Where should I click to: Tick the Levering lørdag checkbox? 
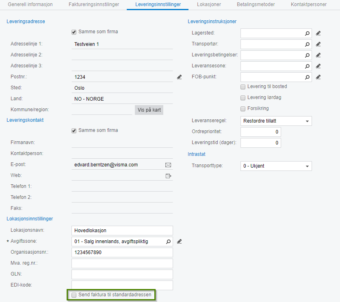243,98
